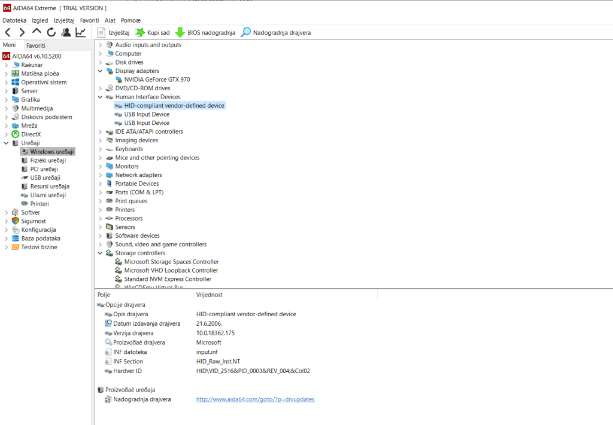Select USB ureðaji in the sidebar

[41, 178]
